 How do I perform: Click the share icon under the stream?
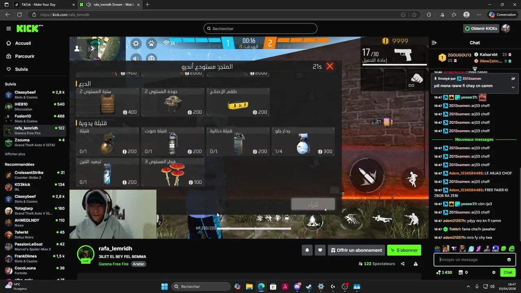(x=403, y=264)
